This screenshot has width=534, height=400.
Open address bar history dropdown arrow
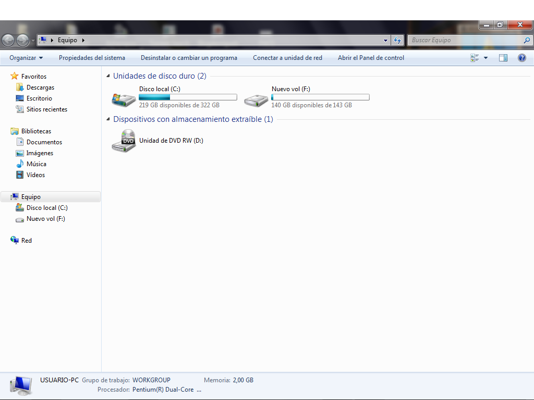click(385, 40)
